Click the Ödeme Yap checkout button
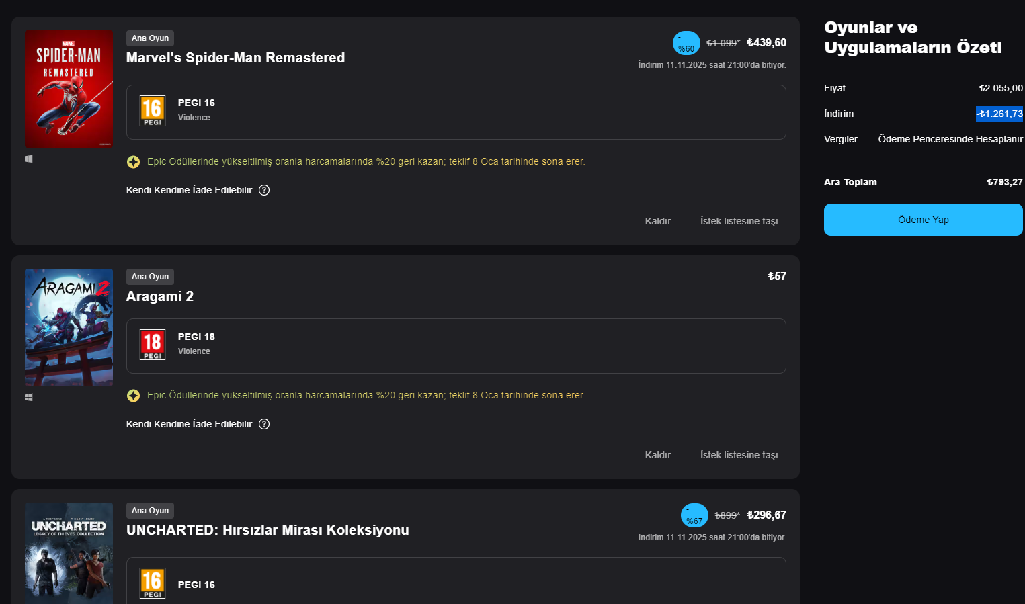1025x604 pixels. (x=924, y=220)
